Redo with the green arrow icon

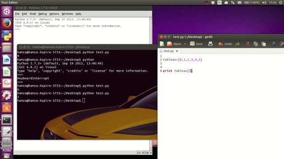click(x=237, y=44)
